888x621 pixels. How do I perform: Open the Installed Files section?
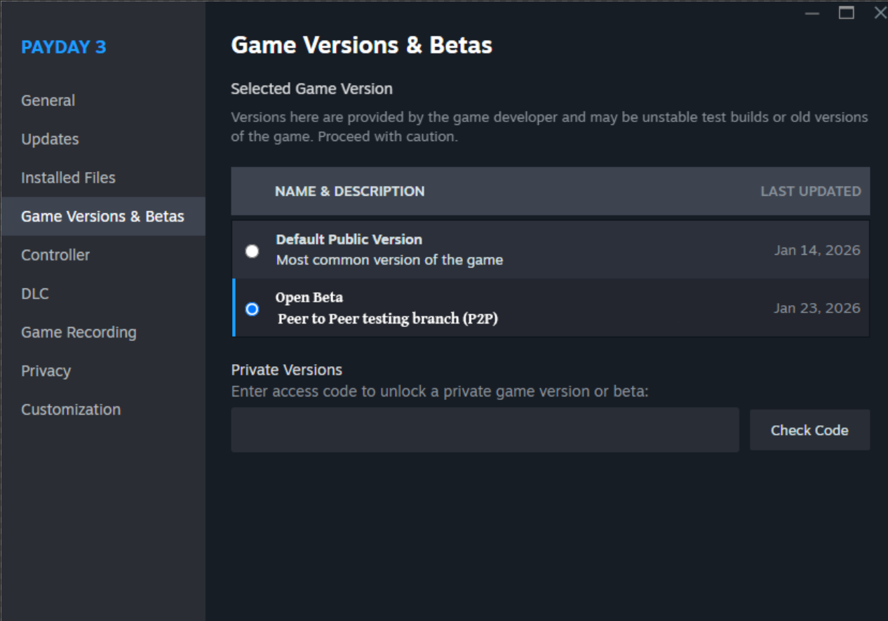68,178
